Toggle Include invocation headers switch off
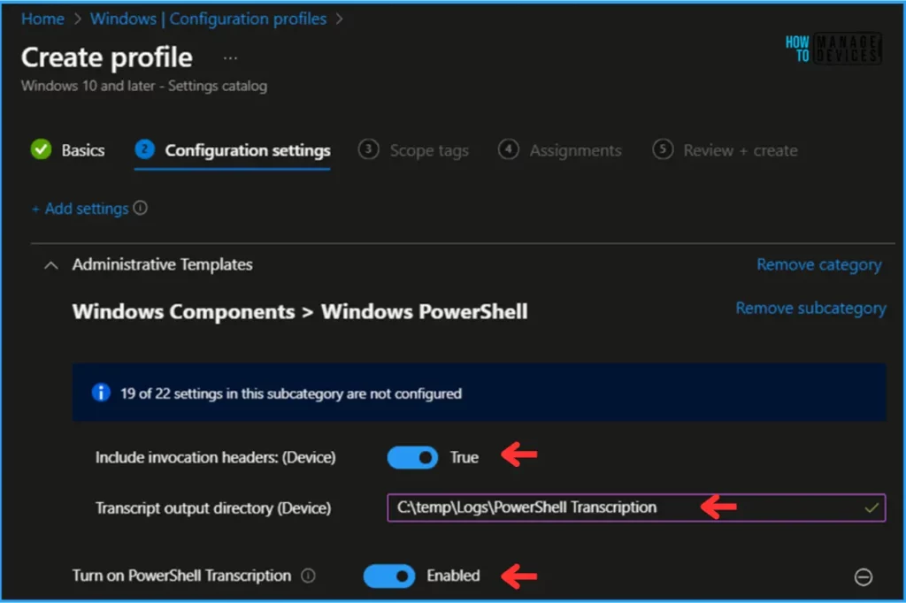The image size is (906, 603). point(412,457)
